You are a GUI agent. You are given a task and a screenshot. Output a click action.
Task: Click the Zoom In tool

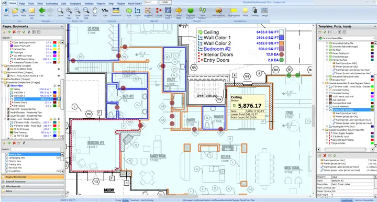click(x=77, y=13)
